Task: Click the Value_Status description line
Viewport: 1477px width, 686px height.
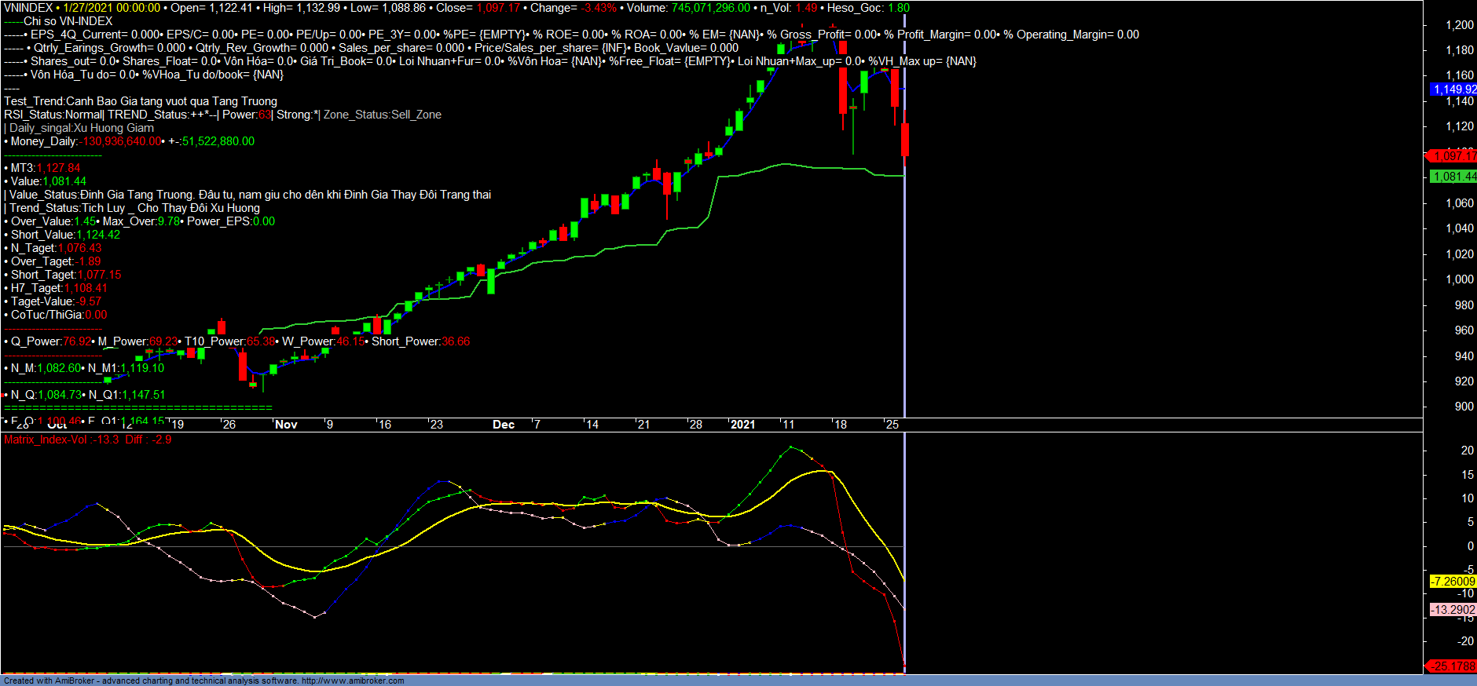Action: point(250,195)
